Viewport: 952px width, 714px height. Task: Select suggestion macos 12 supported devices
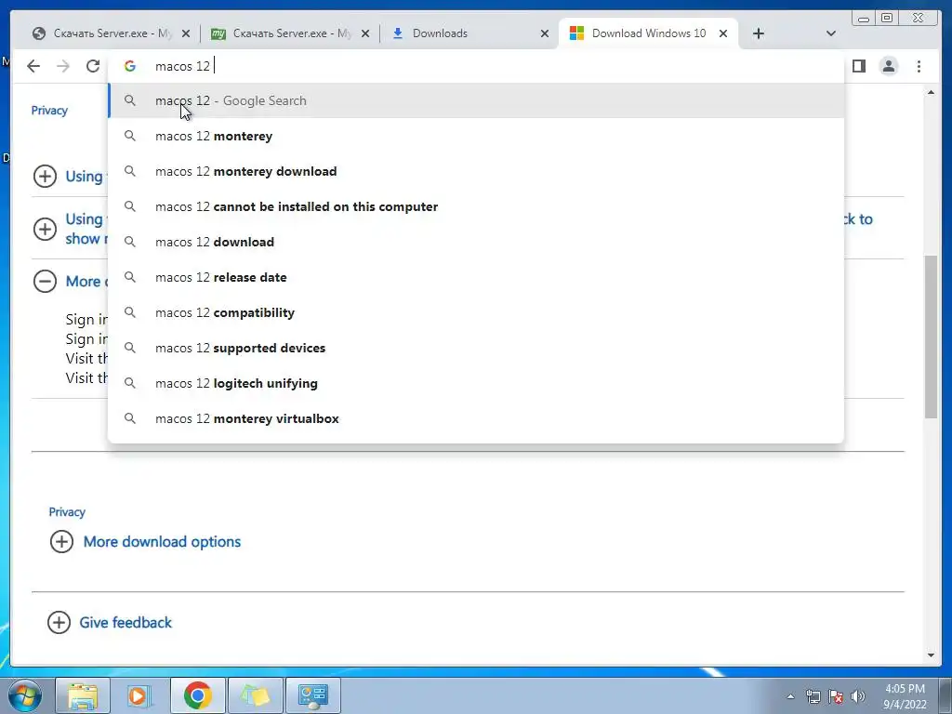tap(475, 348)
